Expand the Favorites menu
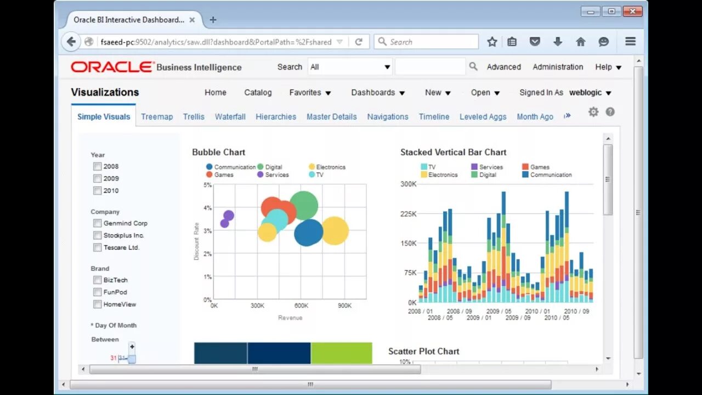The image size is (702, 395). pos(310,92)
